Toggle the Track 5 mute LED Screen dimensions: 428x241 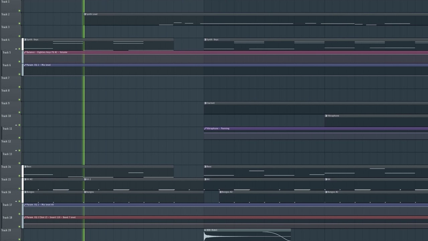(19, 62)
